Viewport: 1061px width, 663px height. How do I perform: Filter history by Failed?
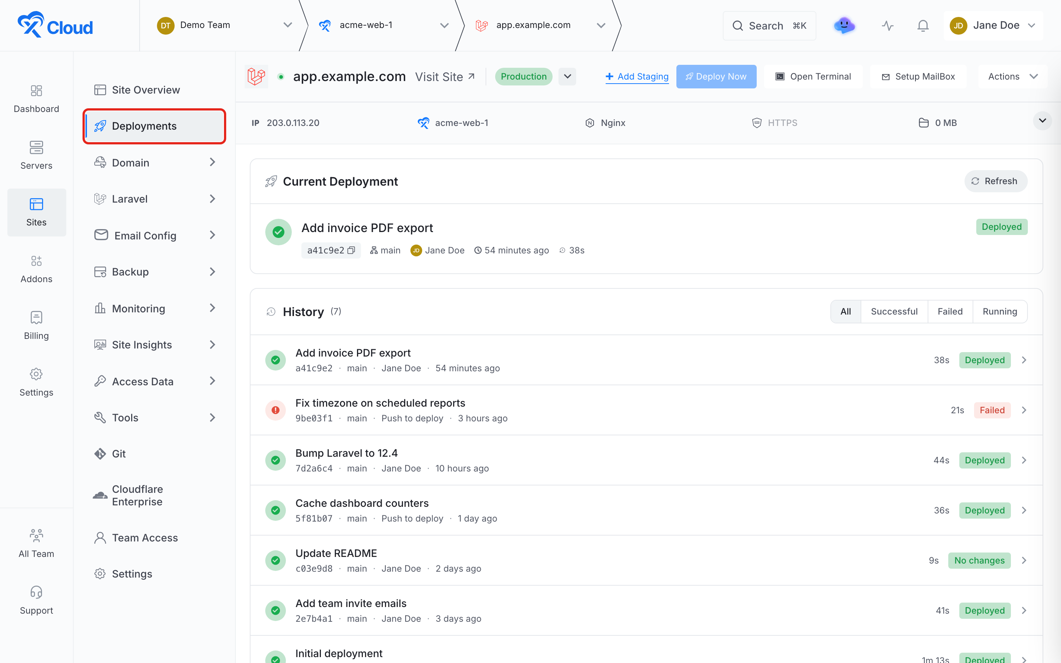(950, 312)
